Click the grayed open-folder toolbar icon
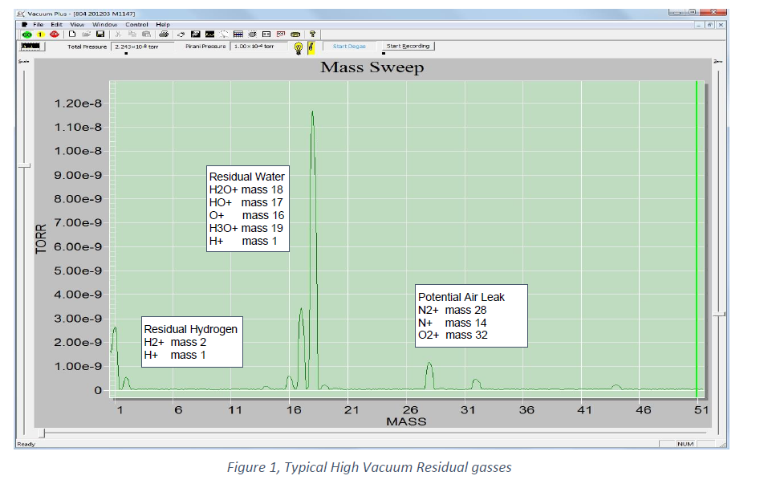The height and width of the screenshot is (484, 764). 86,35
